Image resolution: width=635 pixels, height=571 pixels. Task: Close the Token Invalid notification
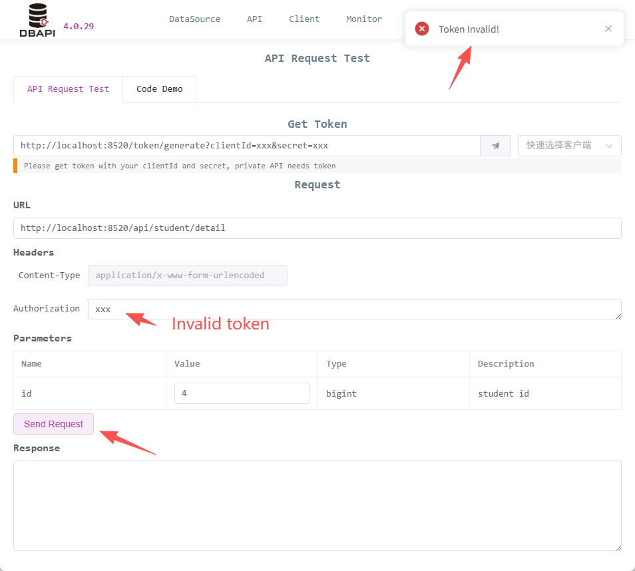(x=608, y=29)
